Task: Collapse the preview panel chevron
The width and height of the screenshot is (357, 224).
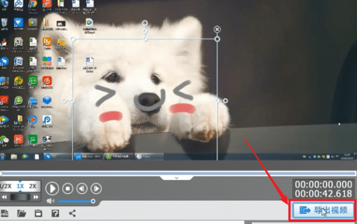Action: pyautogui.click(x=177, y=178)
